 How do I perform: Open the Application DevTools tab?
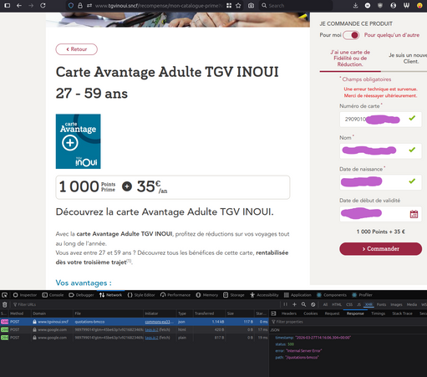coord(297,295)
